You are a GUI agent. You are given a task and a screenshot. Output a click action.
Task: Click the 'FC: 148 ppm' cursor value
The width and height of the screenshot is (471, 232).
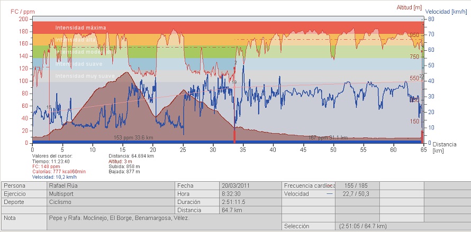coord(46,166)
